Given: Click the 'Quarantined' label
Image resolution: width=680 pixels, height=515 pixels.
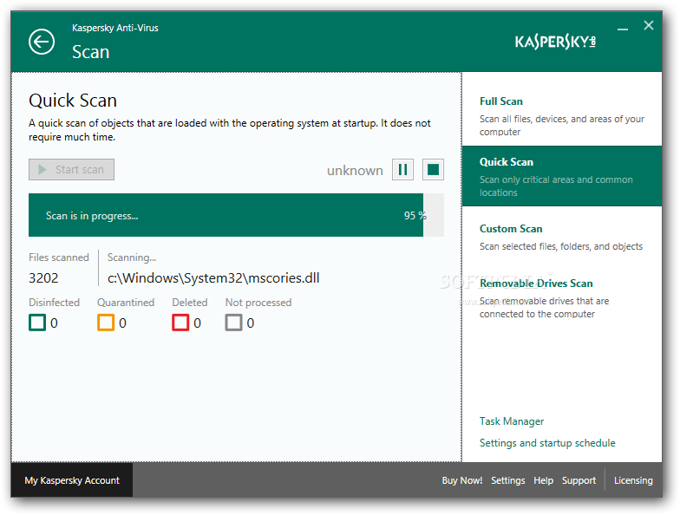Looking at the screenshot, I should [x=126, y=302].
